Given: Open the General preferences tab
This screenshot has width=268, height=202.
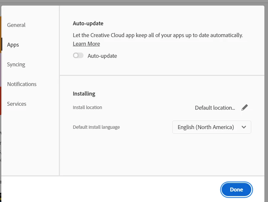Looking at the screenshot, I should tap(16, 25).
